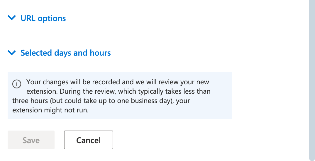This screenshot has height=161, width=315.
Task: Collapse URL options using its arrow
Action: (12, 18)
